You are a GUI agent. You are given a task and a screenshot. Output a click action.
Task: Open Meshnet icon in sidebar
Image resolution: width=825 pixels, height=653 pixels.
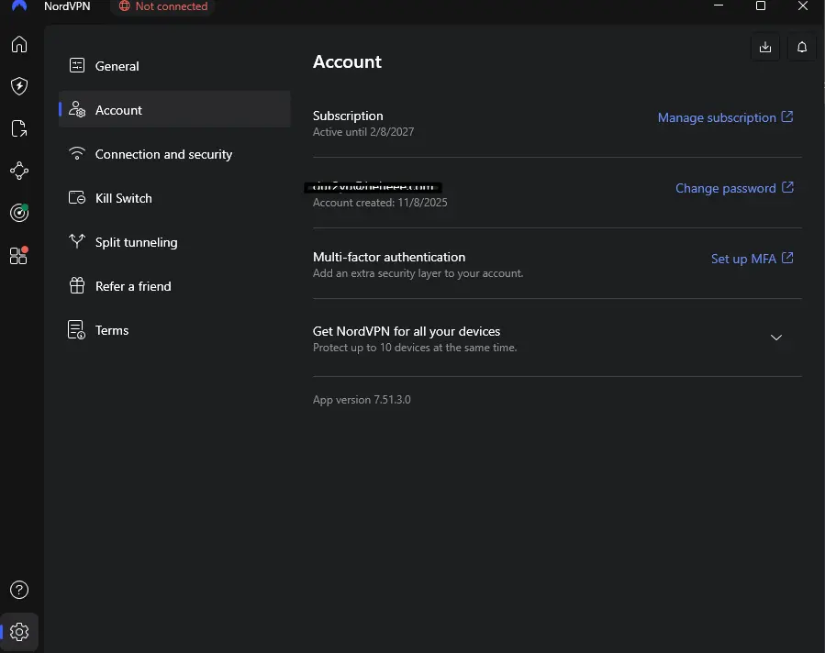(19, 171)
